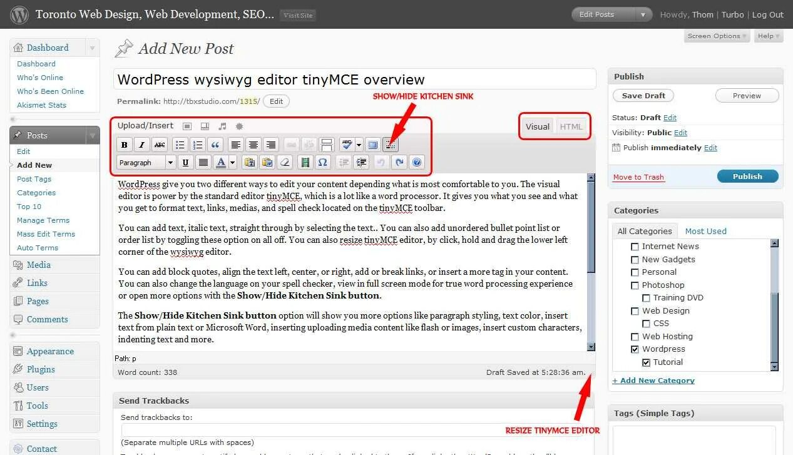The height and width of the screenshot is (455, 793).
Task: Apply italic formatting
Action: (142, 145)
